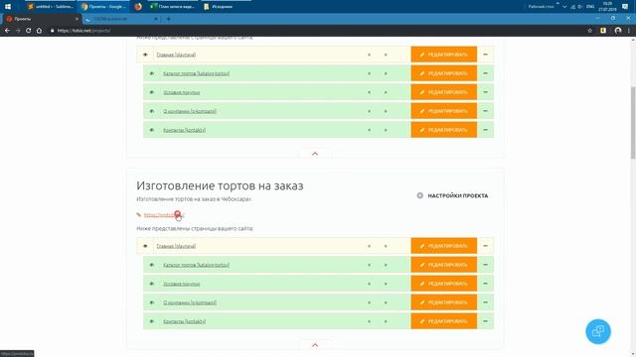The width and height of the screenshot is (636, 357).
Task: Click the browser home icon
Action: (x=39, y=31)
